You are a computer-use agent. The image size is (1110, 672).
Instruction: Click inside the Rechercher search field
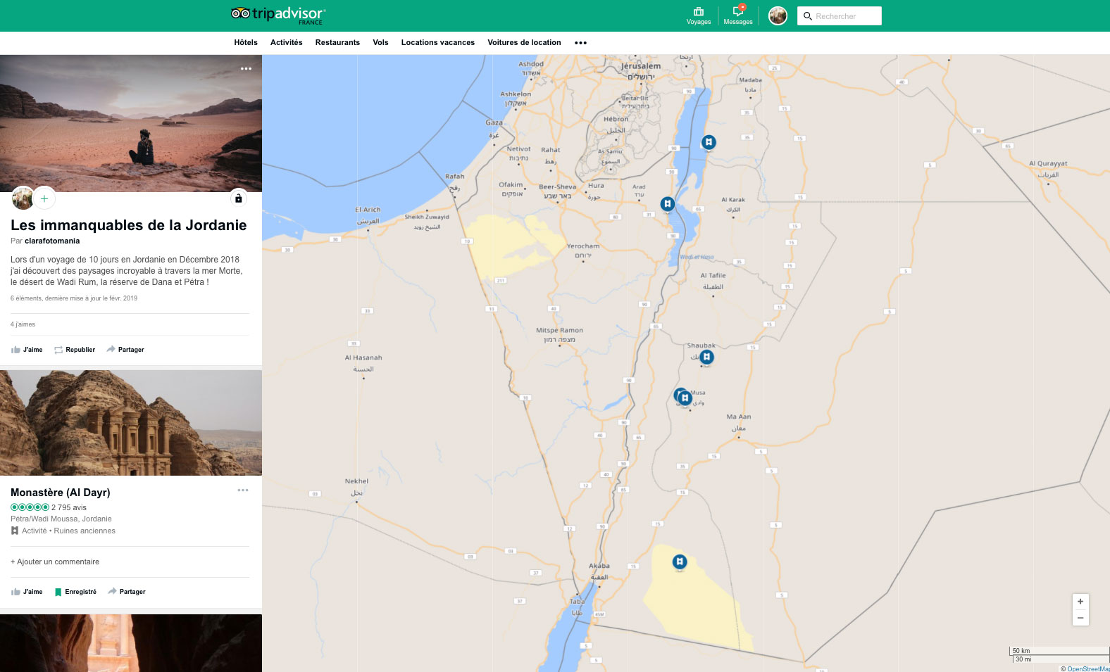pyautogui.click(x=839, y=15)
